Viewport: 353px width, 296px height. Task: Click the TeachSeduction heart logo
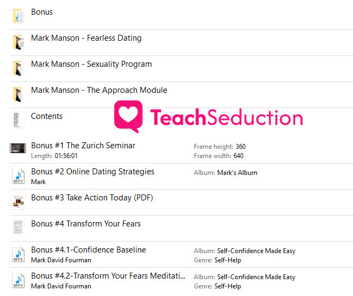click(x=128, y=116)
